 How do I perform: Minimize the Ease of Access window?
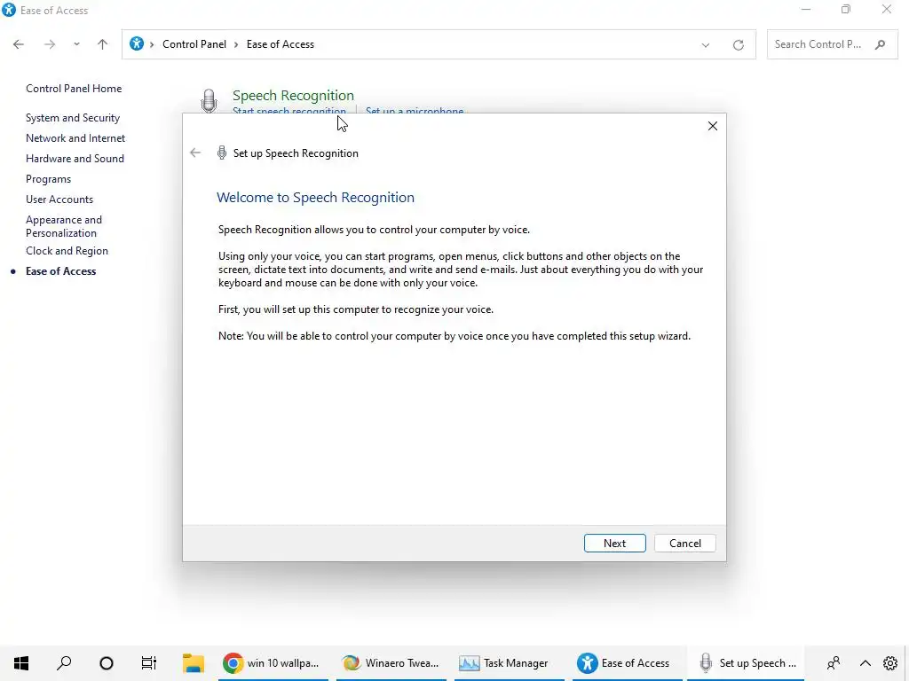point(806,9)
